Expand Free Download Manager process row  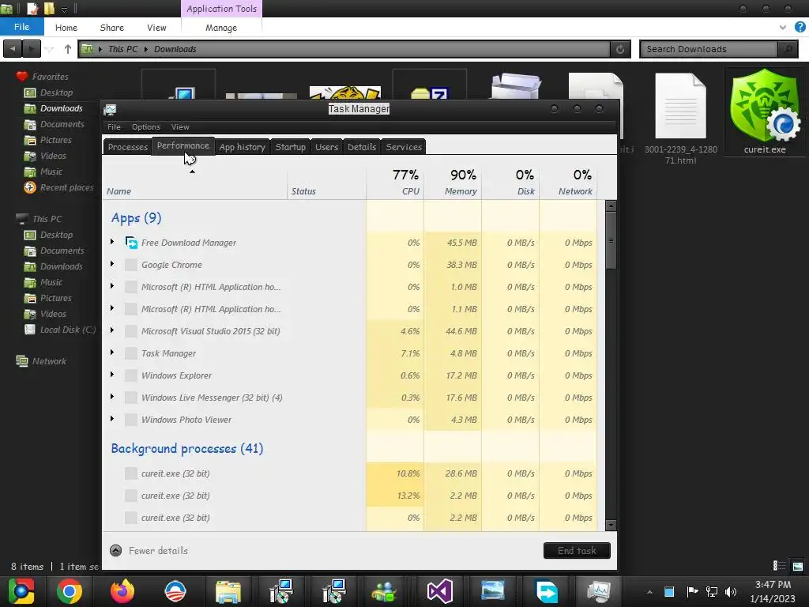coord(112,242)
